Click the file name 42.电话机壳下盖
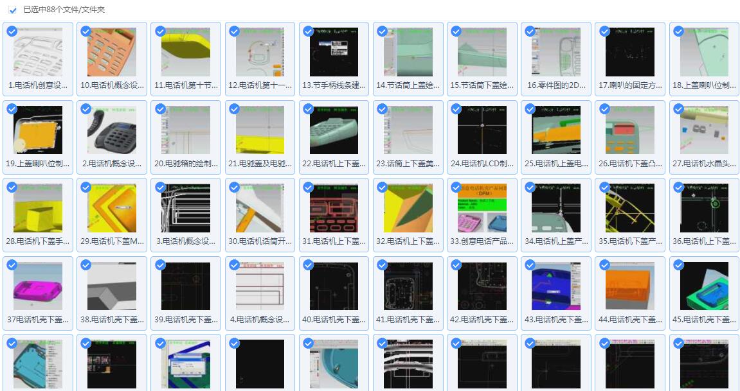 [482, 319]
